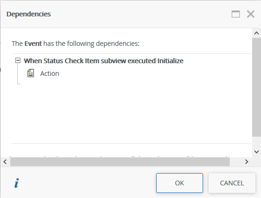The height and width of the screenshot is (198, 261).
Task: Click the vertical scrollbar down arrow
Action: (x=256, y=152)
